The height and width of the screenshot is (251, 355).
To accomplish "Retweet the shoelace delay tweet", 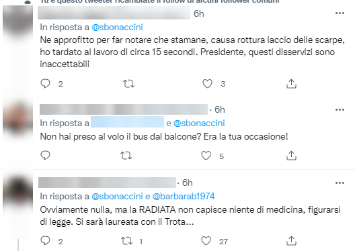I will pyautogui.click(x=128, y=84).
